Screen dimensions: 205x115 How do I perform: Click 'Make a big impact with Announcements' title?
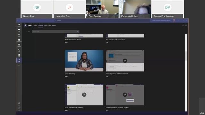tap(117, 74)
